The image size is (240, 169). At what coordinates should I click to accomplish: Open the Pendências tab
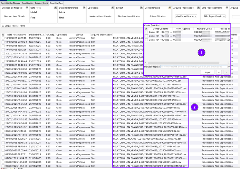pyautogui.click(x=28, y=3)
